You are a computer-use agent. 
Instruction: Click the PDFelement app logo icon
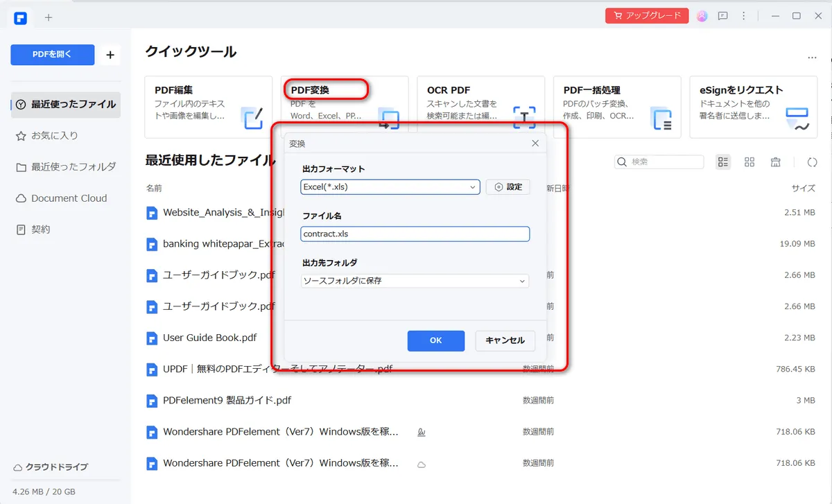(x=20, y=17)
